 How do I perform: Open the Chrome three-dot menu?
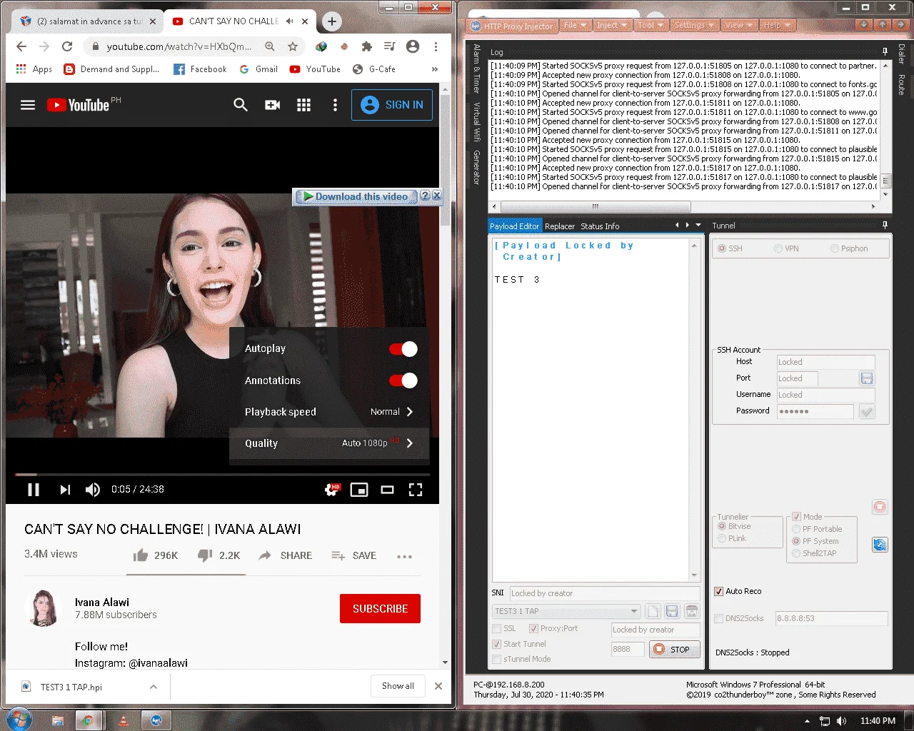click(x=436, y=46)
